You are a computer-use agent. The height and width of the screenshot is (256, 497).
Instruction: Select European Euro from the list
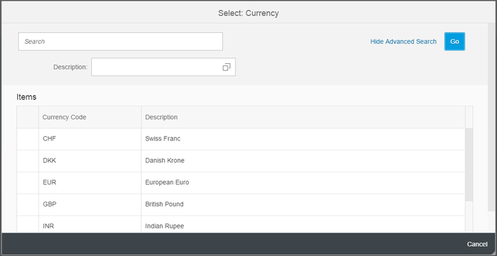click(167, 182)
